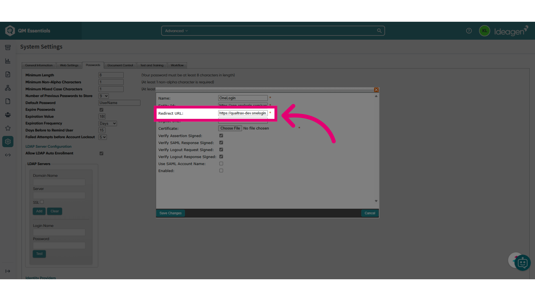535x301 pixels.
Task: Switch to Workflow tab
Action: [177, 65]
